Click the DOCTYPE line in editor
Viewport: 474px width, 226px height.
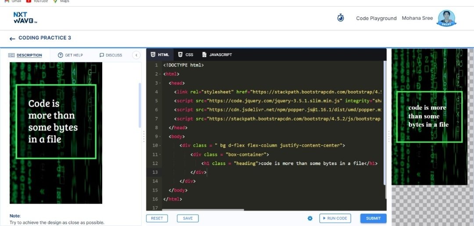[x=183, y=65]
